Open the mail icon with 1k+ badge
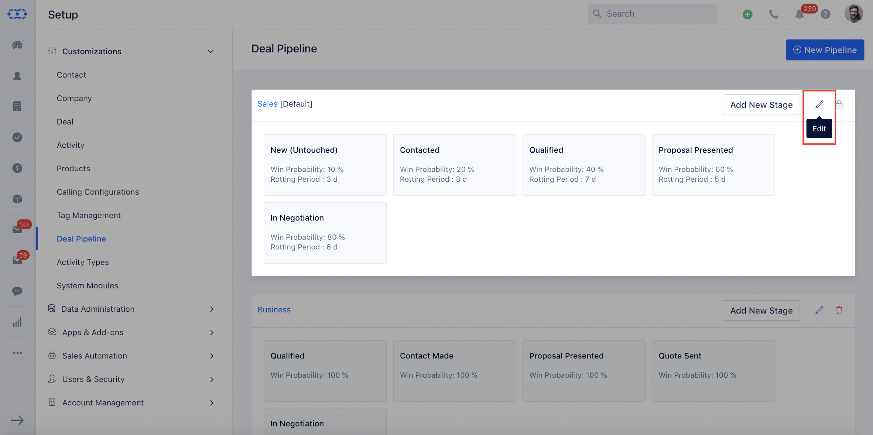This screenshot has height=435, width=873. [x=17, y=230]
